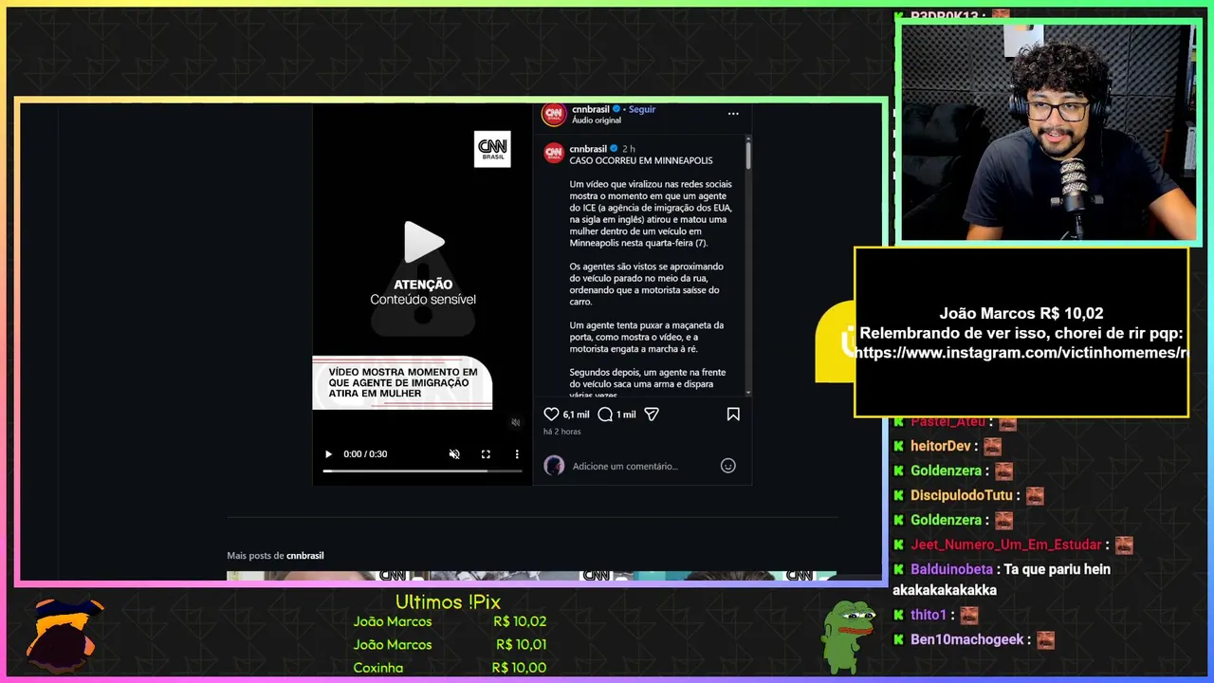Click the cnnbrasil avatar beside the caption
The height and width of the screenshot is (683, 1214).
(x=554, y=153)
